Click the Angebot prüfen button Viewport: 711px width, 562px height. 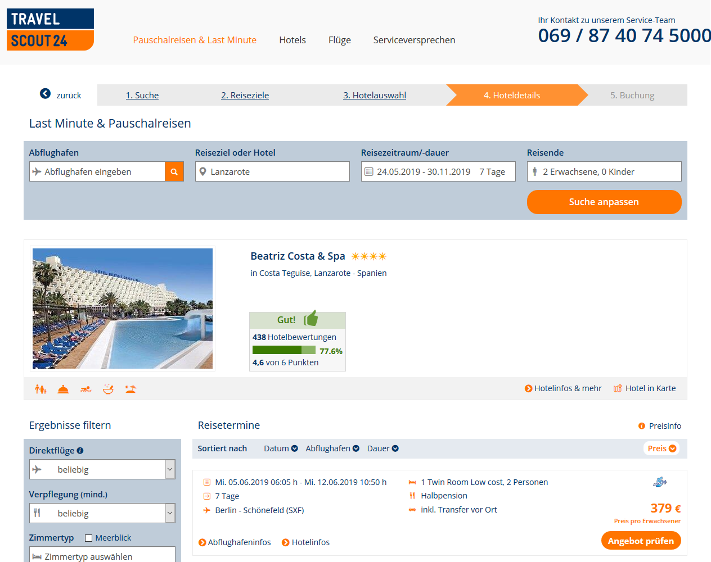[x=641, y=541]
